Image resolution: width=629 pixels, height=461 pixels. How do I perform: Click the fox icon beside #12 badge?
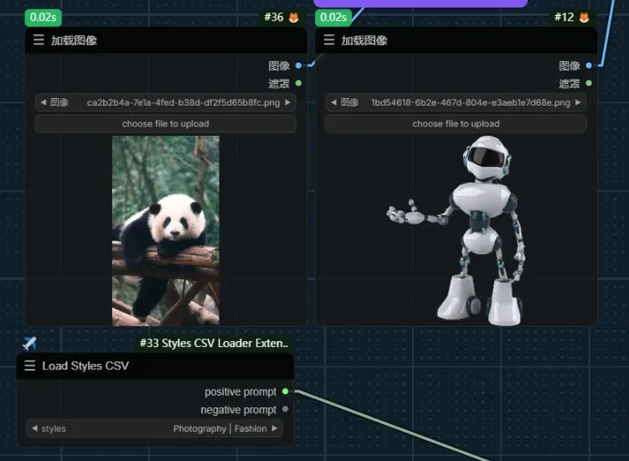tap(584, 17)
